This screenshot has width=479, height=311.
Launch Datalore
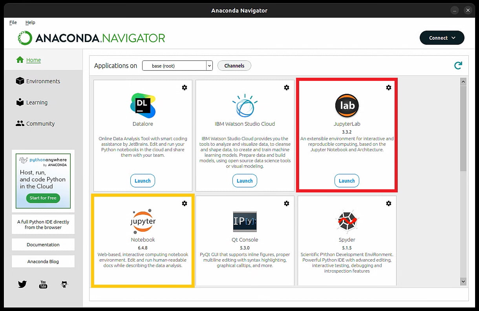(x=143, y=181)
